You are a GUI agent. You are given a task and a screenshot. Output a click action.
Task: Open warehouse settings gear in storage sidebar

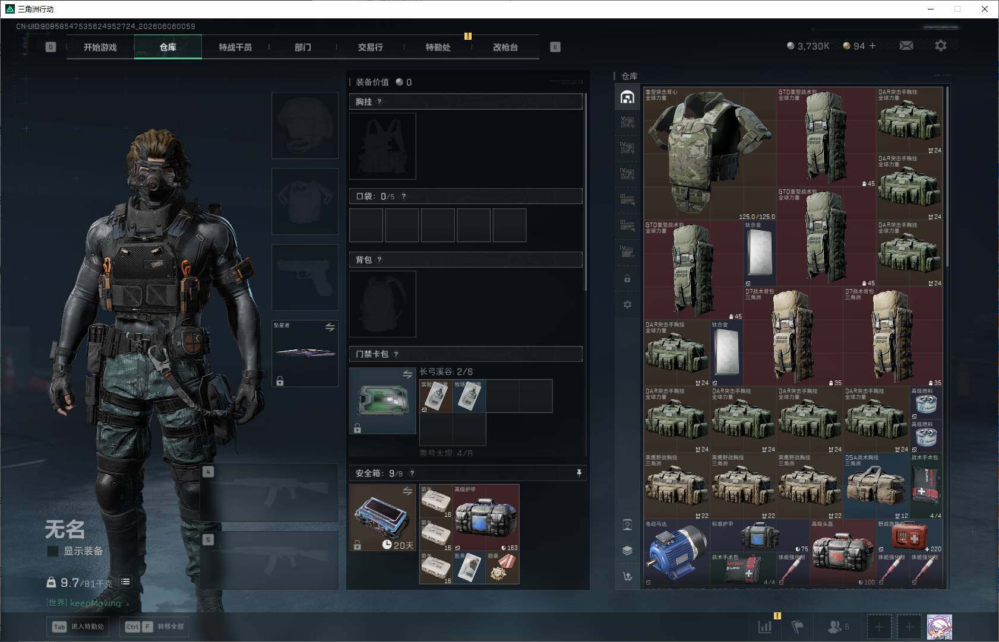pyautogui.click(x=627, y=304)
